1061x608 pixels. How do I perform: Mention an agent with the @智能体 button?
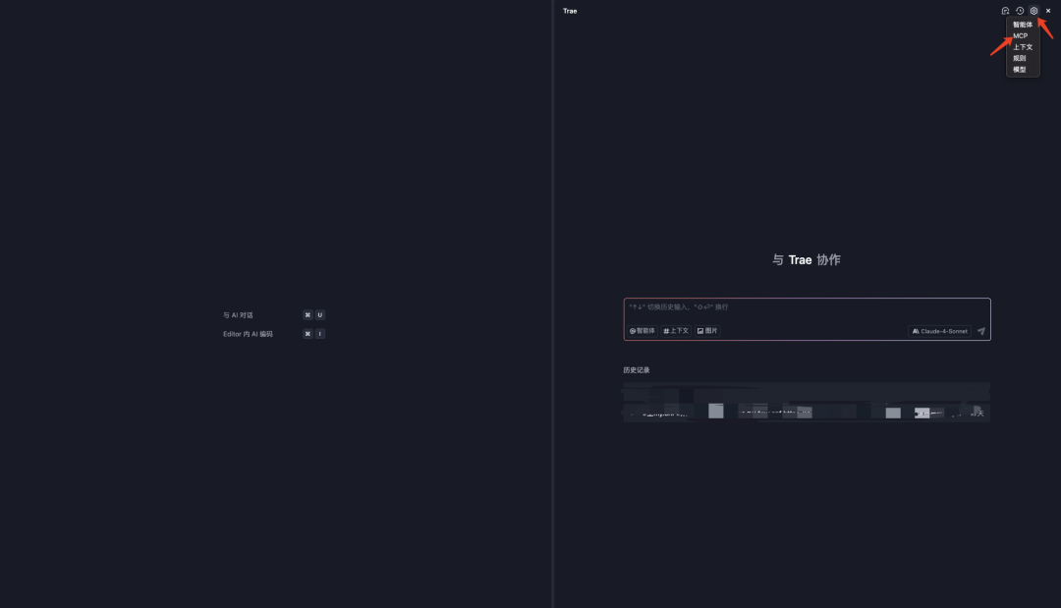[x=642, y=330]
